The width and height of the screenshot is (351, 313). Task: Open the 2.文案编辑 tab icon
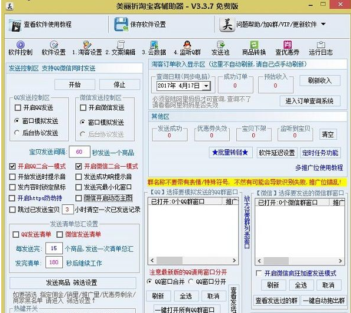point(121,45)
